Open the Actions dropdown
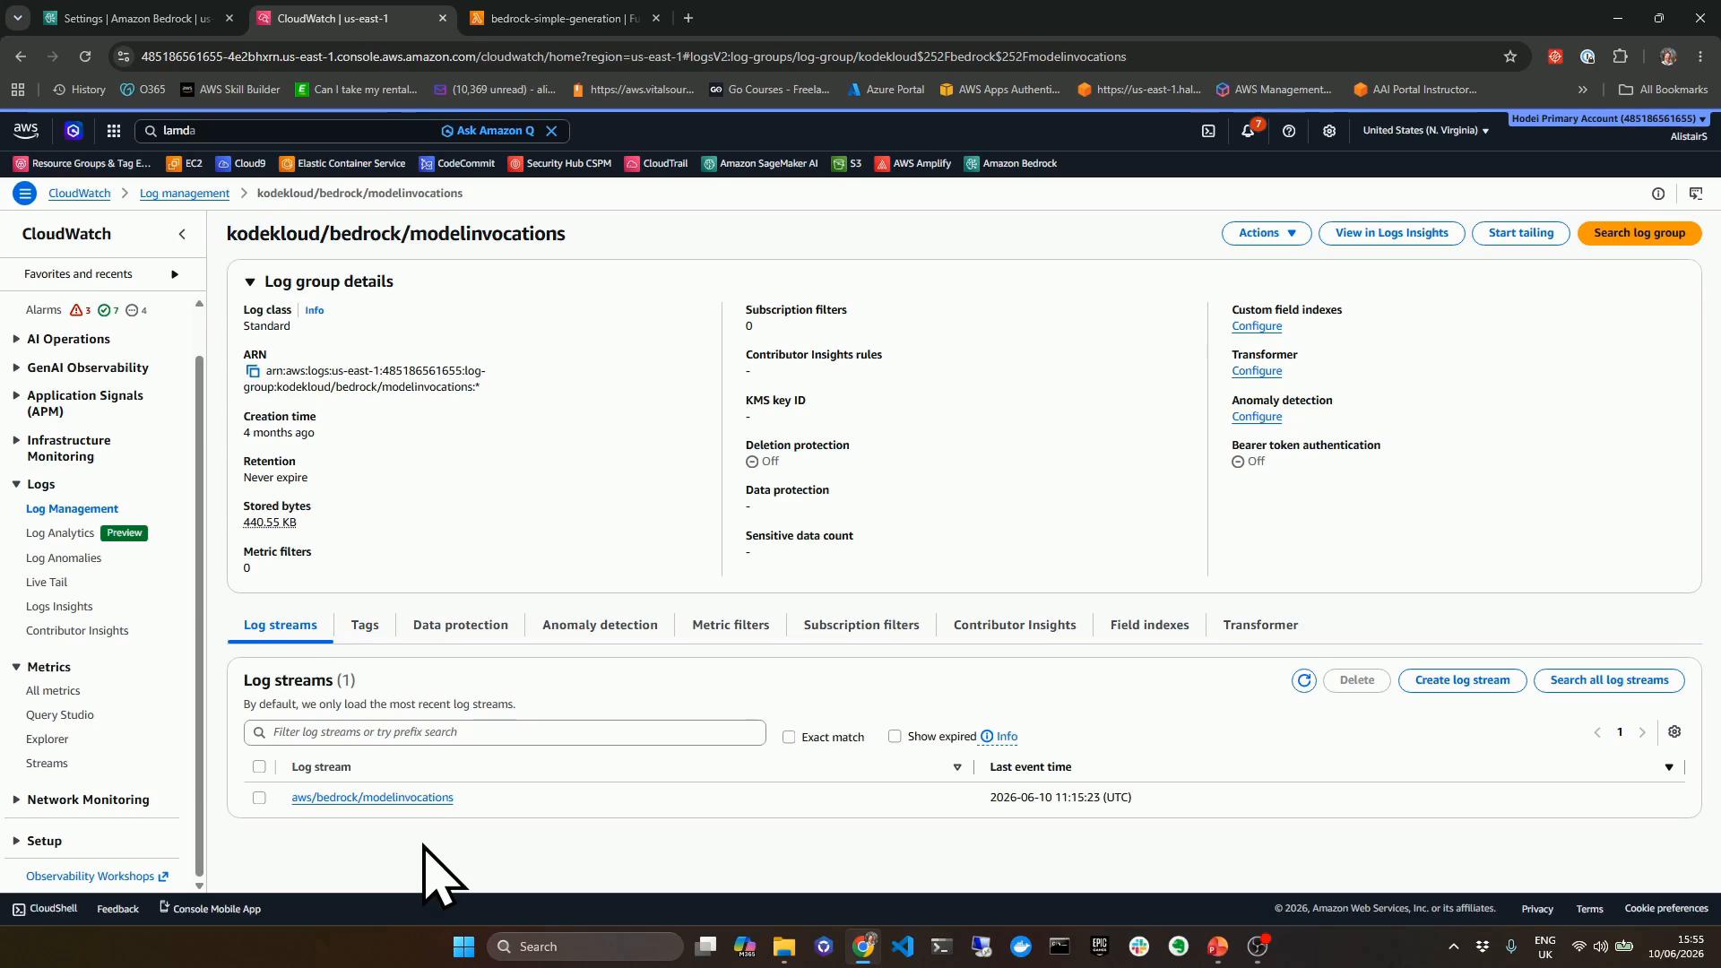1721x968 pixels. 1267,233
